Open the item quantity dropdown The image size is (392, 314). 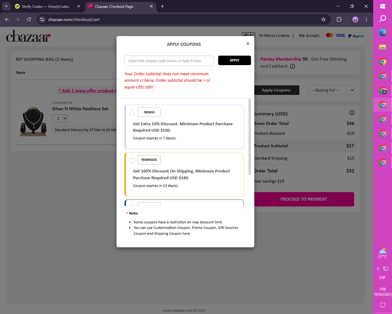click(x=60, y=118)
